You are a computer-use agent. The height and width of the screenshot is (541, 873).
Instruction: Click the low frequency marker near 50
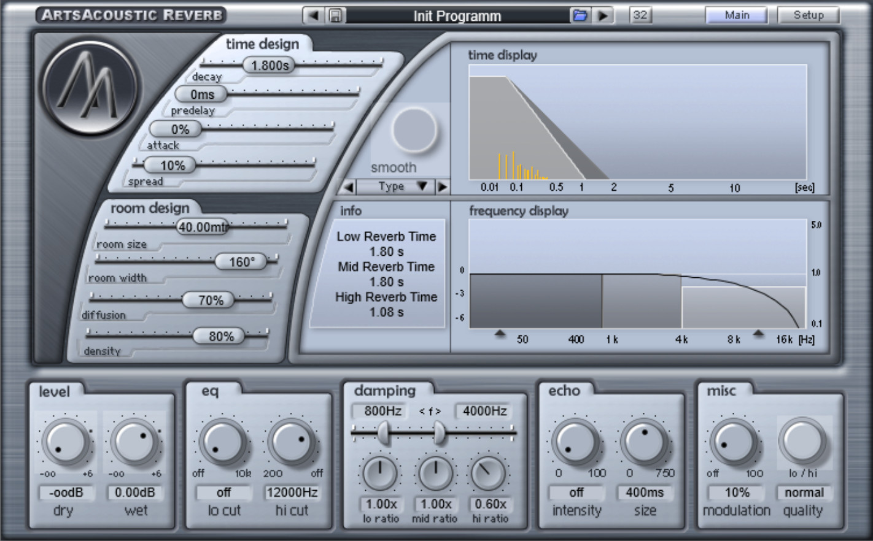click(500, 334)
